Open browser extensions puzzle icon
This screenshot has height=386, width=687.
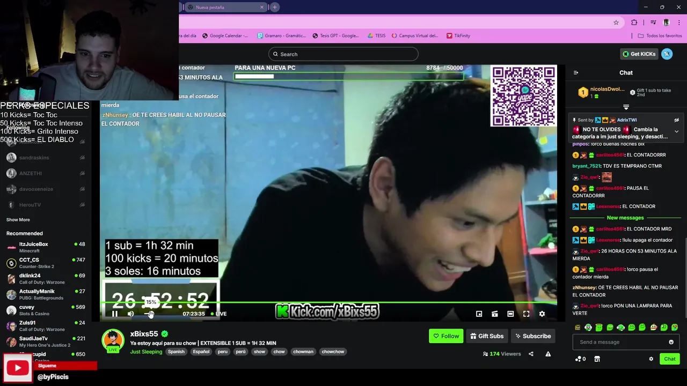coord(634,23)
